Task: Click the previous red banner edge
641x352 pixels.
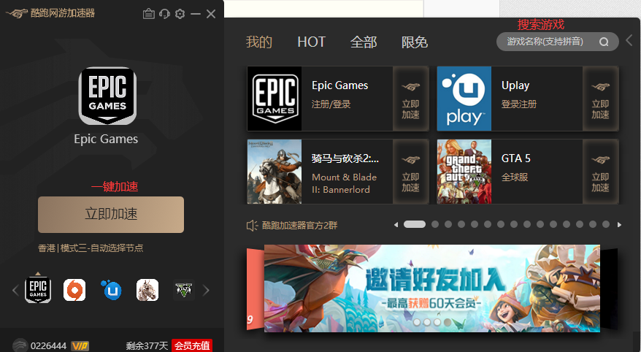Action: coord(255,288)
